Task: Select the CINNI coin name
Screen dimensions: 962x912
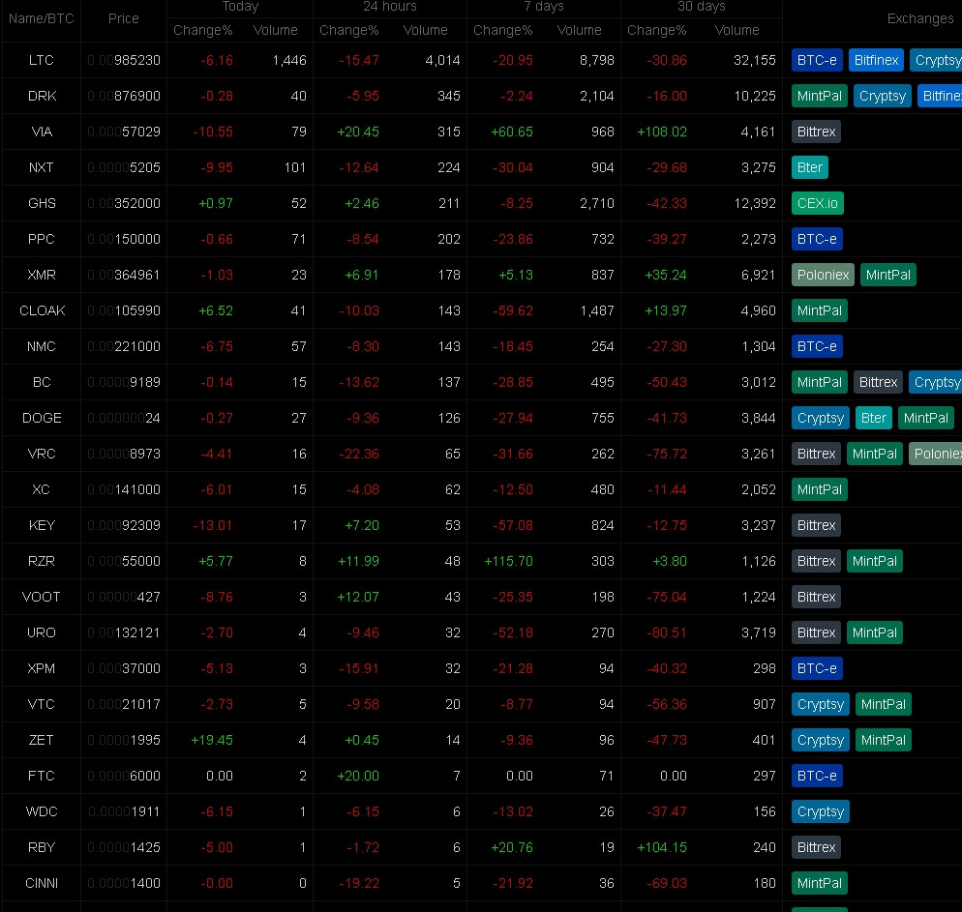Action: pos(42,883)
